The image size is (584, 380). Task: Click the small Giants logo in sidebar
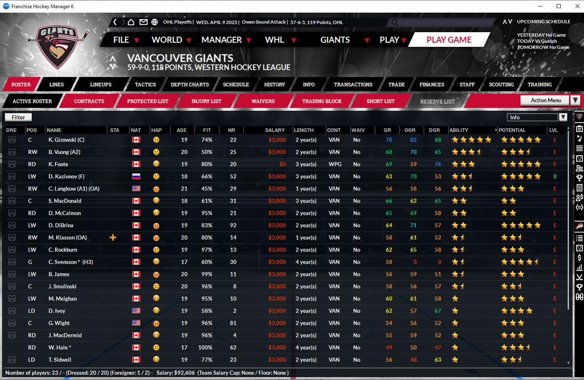tap(579, 117)
